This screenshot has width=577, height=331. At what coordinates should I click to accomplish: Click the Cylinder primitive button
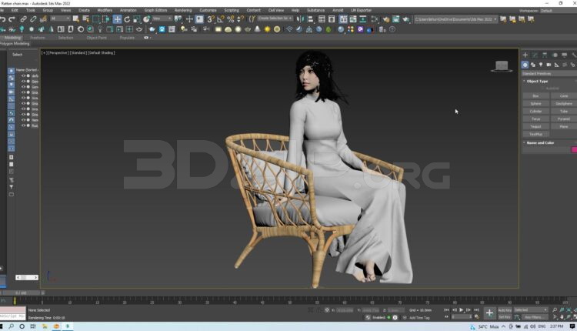pyautogui.click(x=535, y=111)
